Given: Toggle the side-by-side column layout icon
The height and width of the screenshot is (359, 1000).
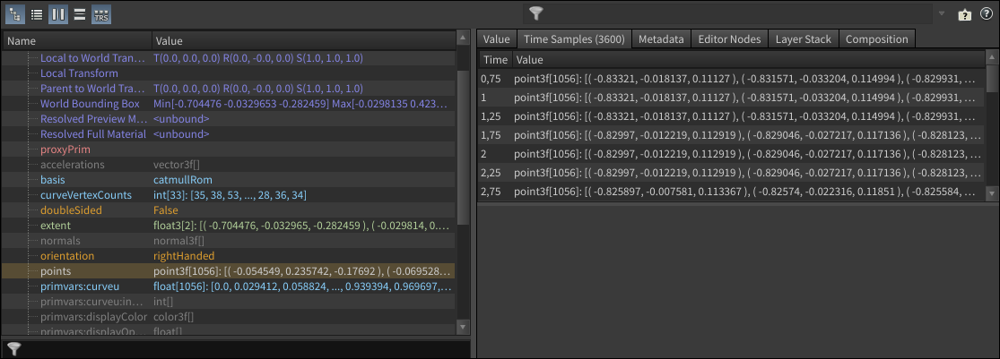Looking at the screenshot, I should [x=58, y=14].
